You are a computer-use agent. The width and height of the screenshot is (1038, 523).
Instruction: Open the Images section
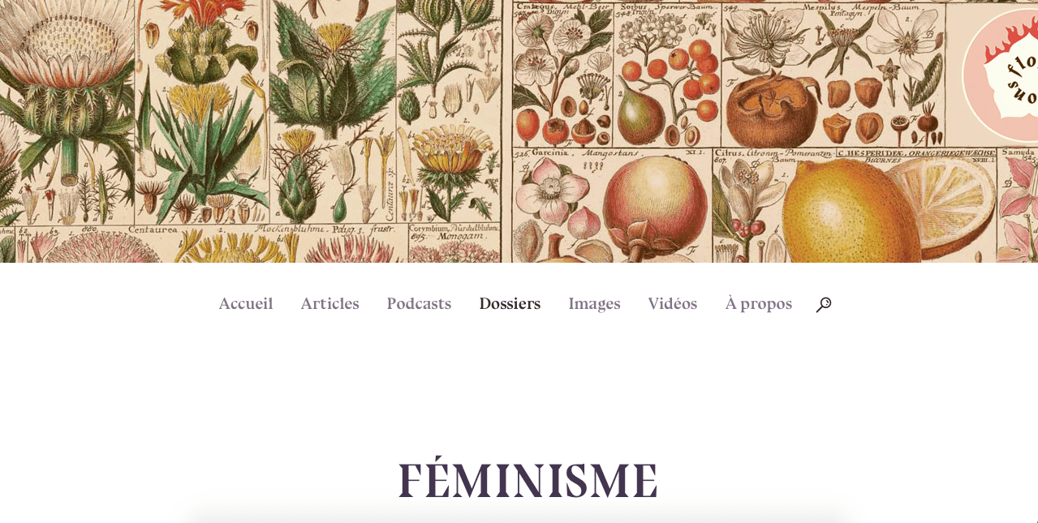tap(594, 304)
